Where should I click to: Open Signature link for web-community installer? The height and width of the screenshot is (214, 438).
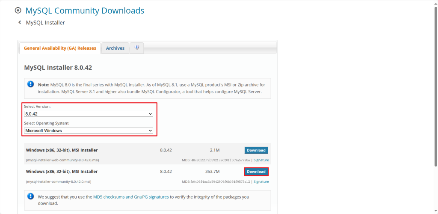click(x=261, y=160)
